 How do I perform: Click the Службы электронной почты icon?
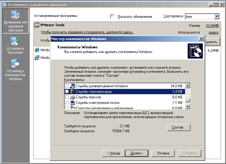click(73, 103)
